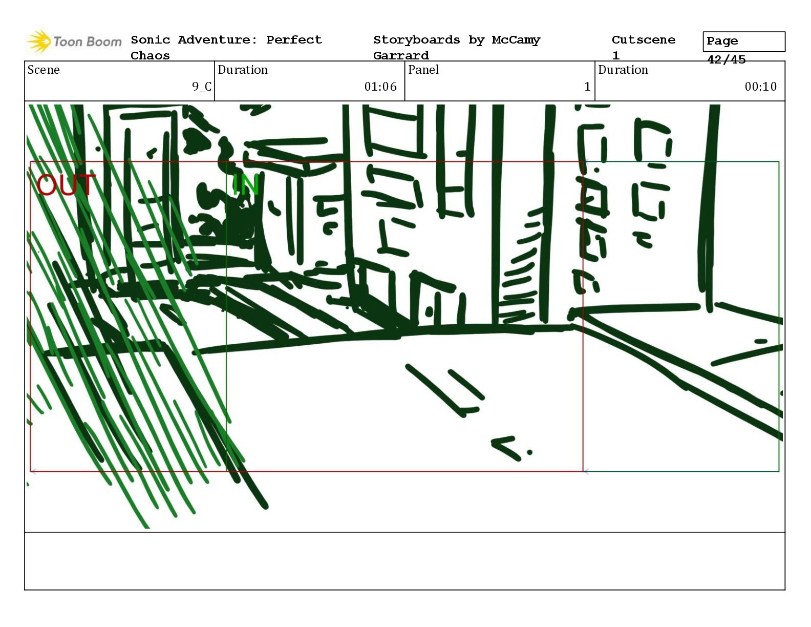Select the 'Sonic Adventure: Perfect Chaos' title text
Image resolution: width=811 pixels, height=627 pixels.
(226, 48)
